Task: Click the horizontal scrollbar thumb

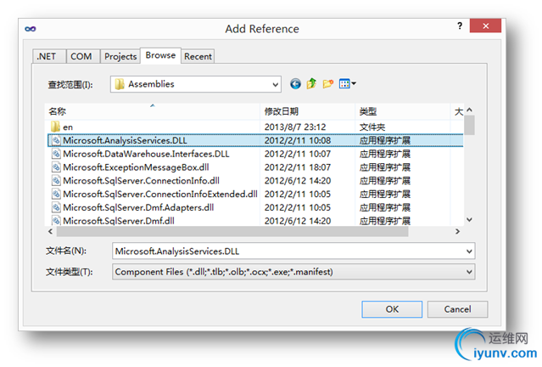Action: [x=232, y=232]
